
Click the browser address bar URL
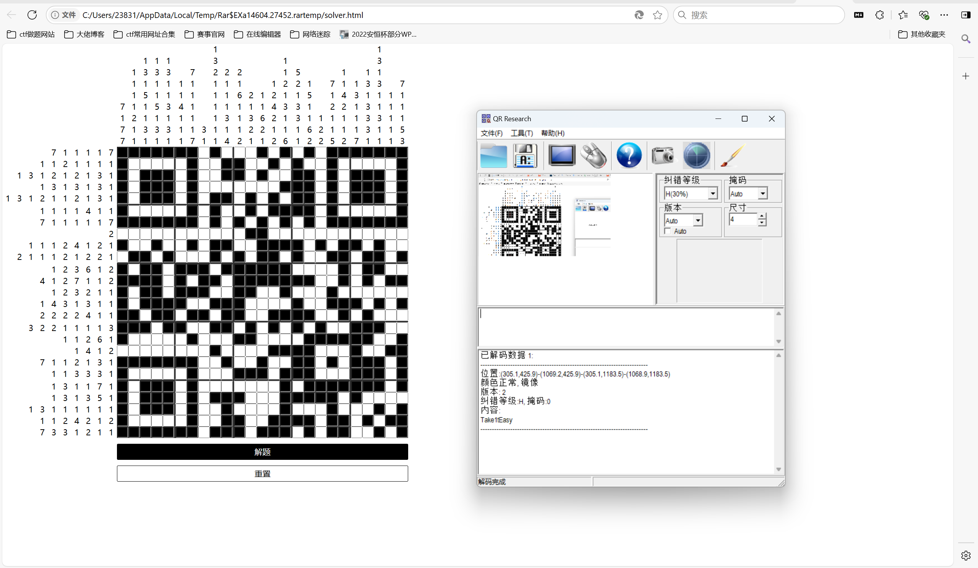223,15
